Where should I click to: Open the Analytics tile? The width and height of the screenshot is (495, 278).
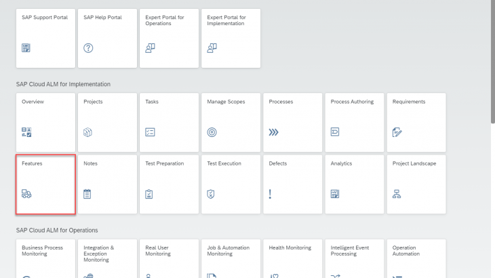point(353,184)
